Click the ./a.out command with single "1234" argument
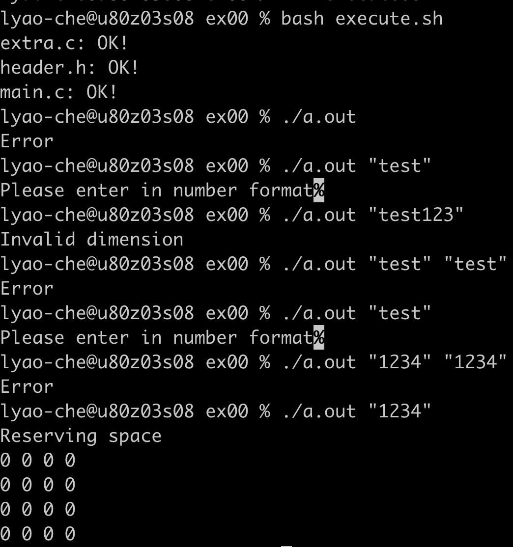The image size is (513, 547). [356, 411]
